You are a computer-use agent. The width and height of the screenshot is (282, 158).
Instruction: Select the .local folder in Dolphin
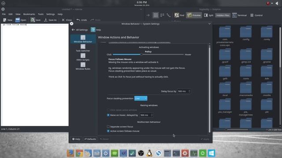coord(225,89)
